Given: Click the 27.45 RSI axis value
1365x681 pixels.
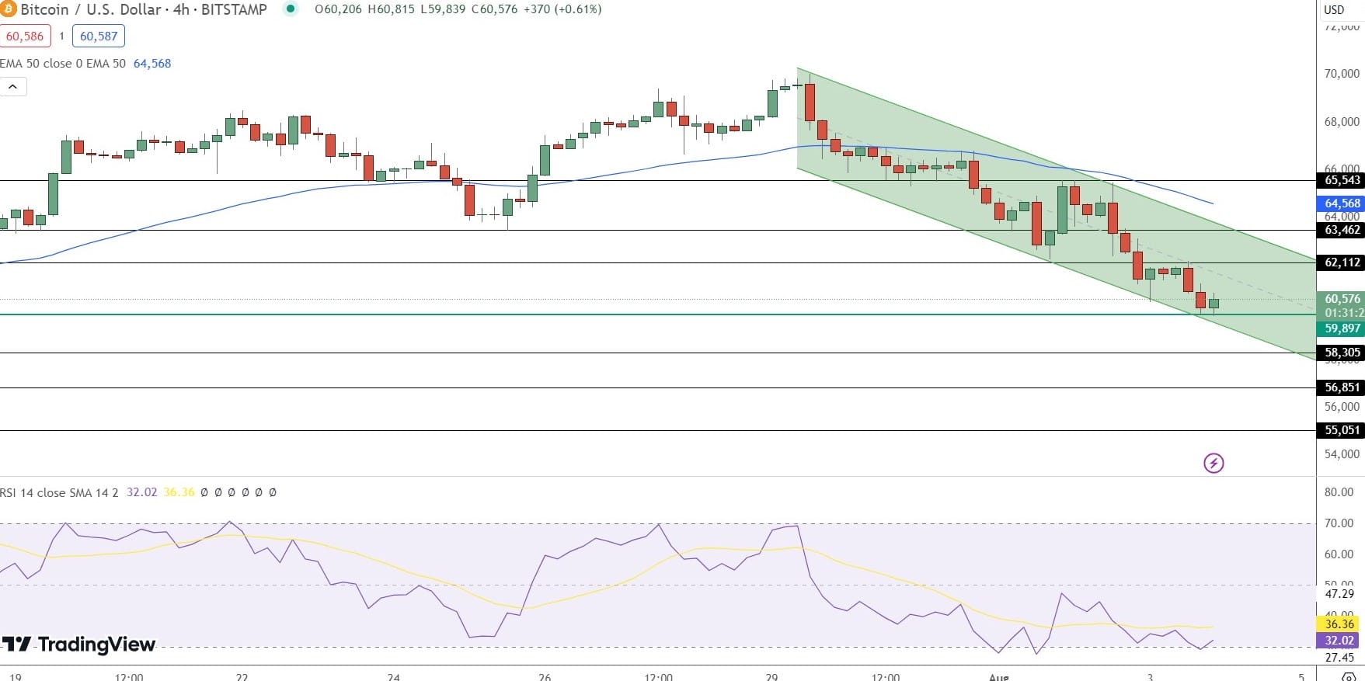Looking at the screenshot, I should [1339, 658].
